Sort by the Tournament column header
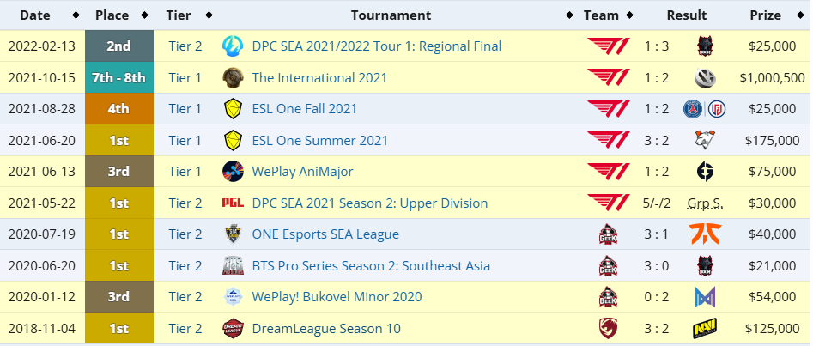Viewport: 813px width, 346px height. click(x=391, y=15)
